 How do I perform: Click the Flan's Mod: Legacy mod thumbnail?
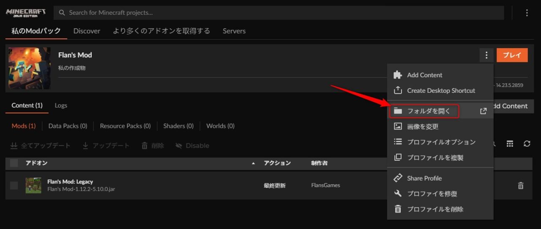click(x=33, y=185)
